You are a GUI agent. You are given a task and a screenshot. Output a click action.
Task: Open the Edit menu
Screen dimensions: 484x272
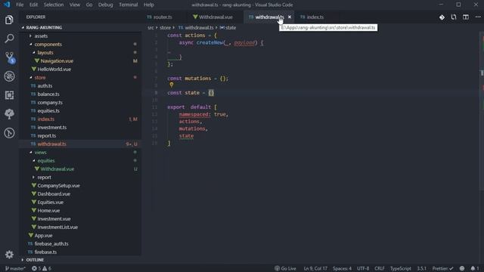click(x=33, y=5)
